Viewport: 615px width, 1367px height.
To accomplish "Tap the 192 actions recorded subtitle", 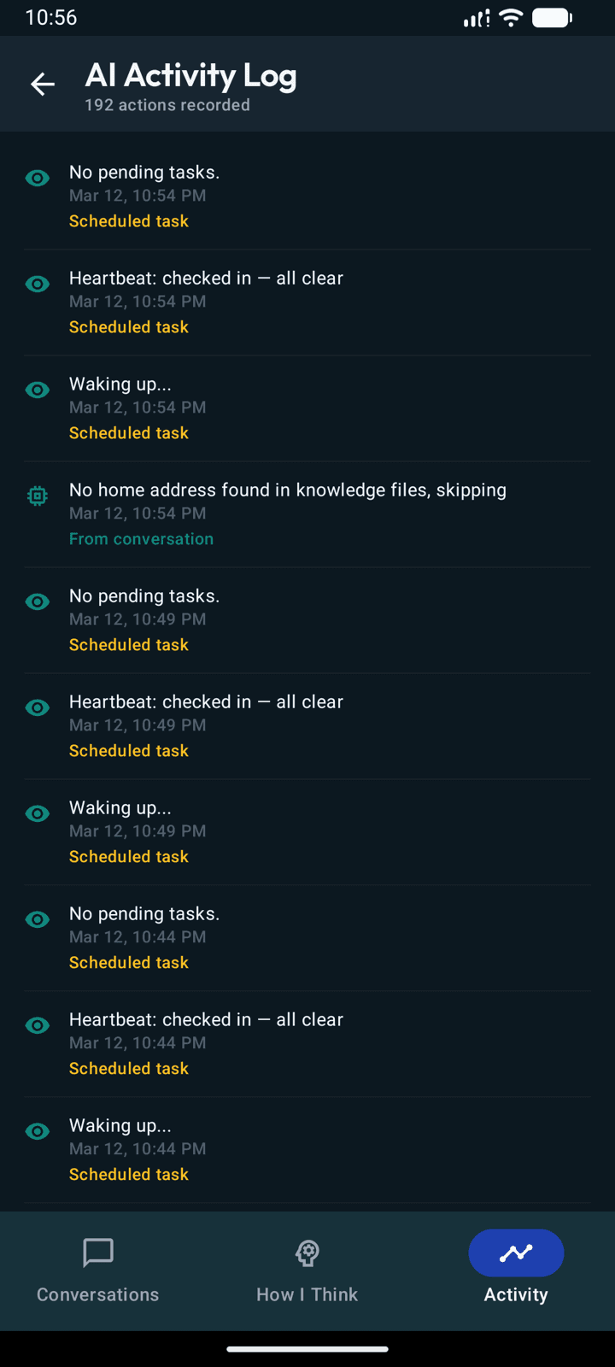I will click(167, 104).
